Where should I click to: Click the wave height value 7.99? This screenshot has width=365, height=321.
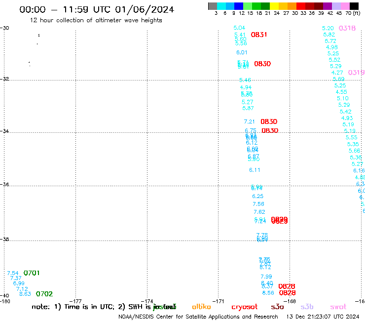(266, 277)
